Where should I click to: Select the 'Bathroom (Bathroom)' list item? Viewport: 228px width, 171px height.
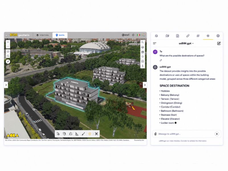click(x=172, y=111)
